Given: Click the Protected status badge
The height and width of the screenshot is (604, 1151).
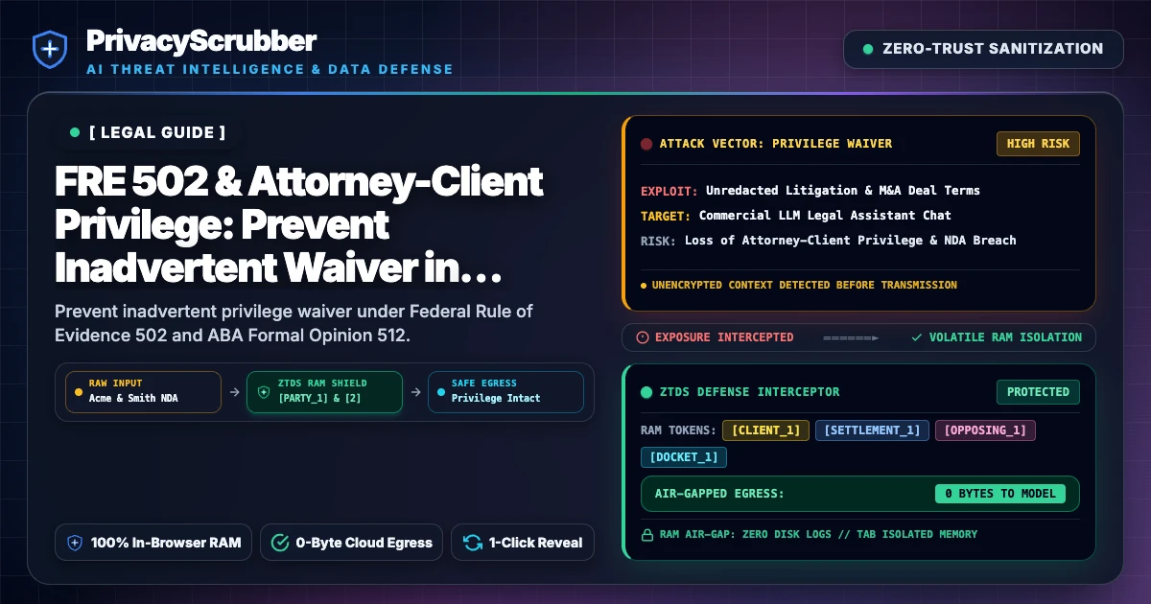Looking at the screenshot, I should click(1038, 392).
